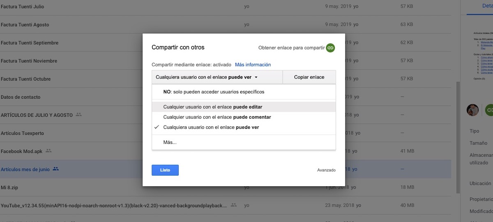Choose 'puede editar' link permission option
Viewport: 493px width, 222px height.
(212, 107)
